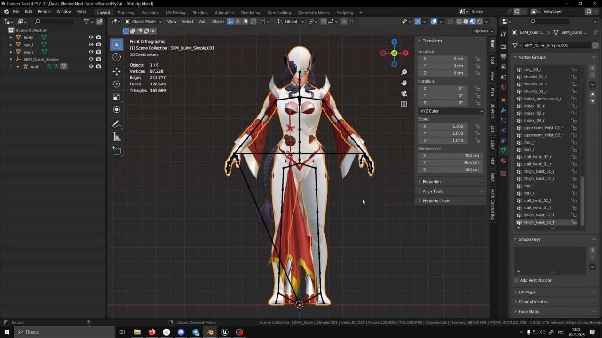Disable the root object in renders
The height and width of the screenshot is (338, 602).
[x=99, y=67]
